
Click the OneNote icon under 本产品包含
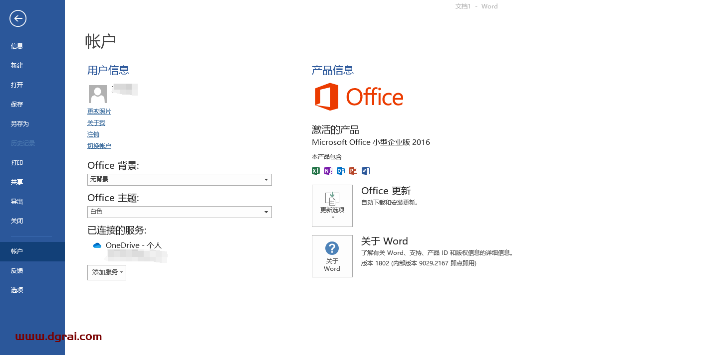click(328, 171)
